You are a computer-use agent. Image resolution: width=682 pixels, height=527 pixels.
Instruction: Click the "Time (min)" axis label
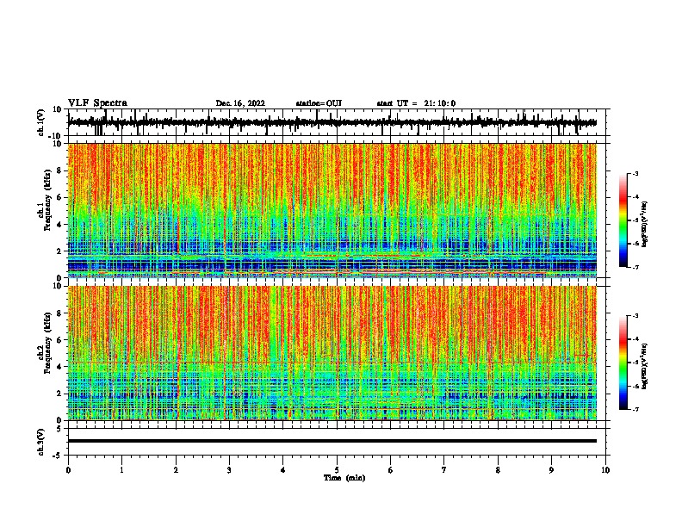coord(344,478)
